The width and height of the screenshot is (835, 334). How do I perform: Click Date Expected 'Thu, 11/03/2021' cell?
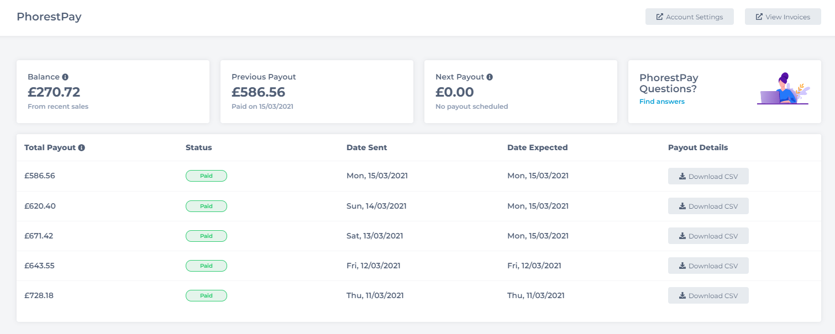(536, 295)
